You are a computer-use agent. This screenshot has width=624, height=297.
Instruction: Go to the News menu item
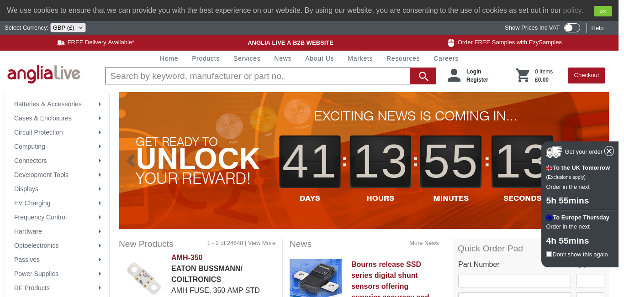pyautogui.click(x=283, y=58)
